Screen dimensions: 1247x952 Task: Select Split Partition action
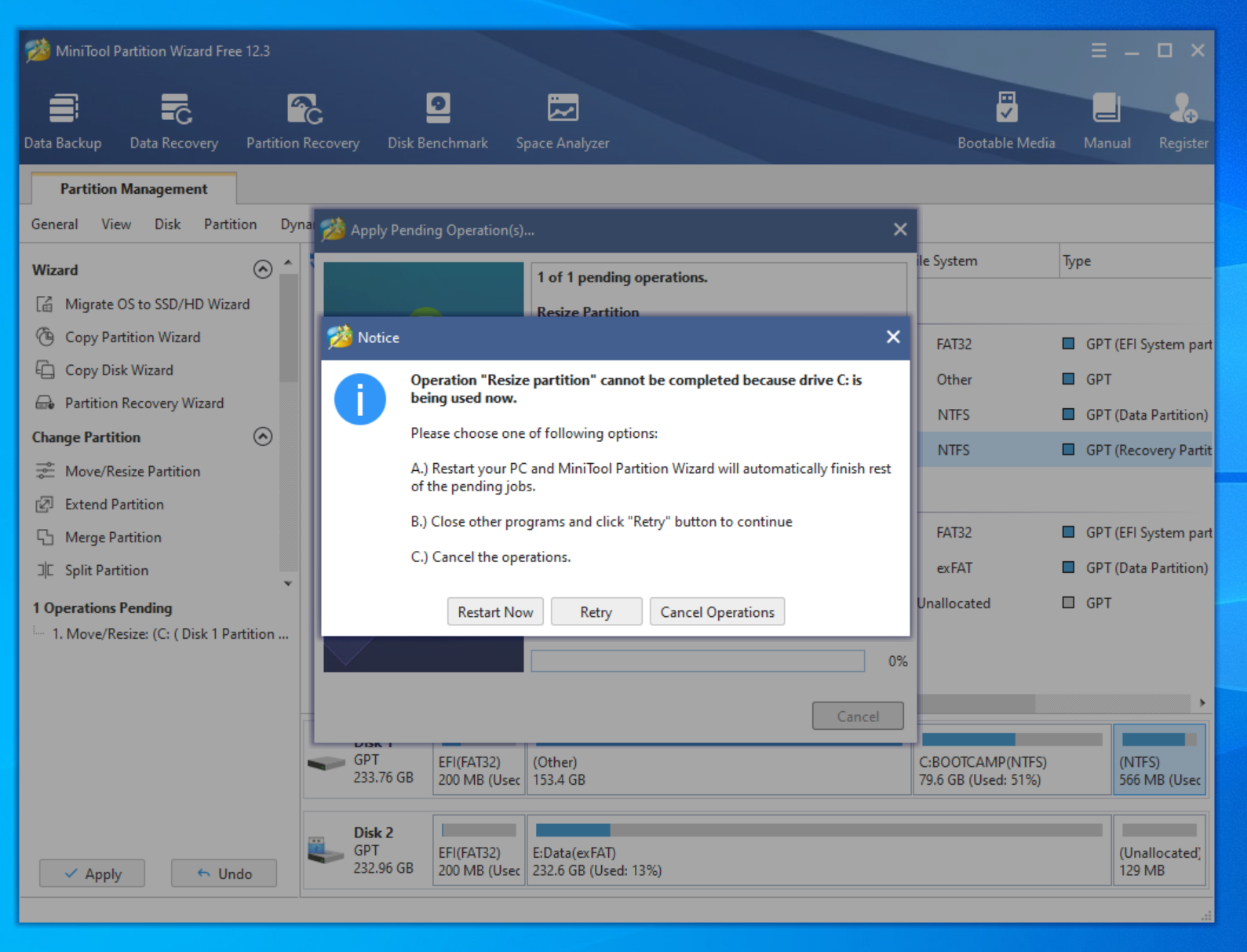tap(93, 570)
